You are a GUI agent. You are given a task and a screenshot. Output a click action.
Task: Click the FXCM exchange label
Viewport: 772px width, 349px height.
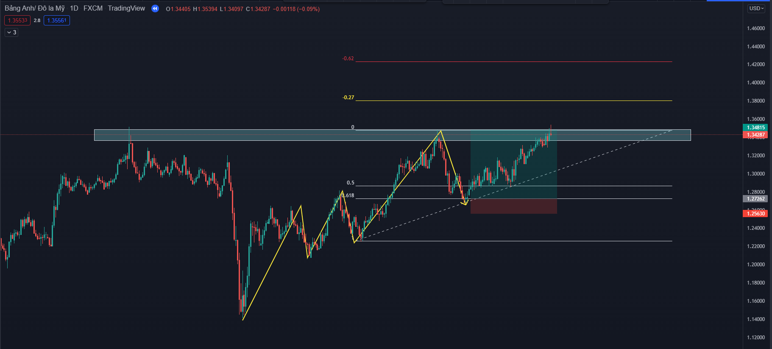pyautogui.click(x=93, y=8)
